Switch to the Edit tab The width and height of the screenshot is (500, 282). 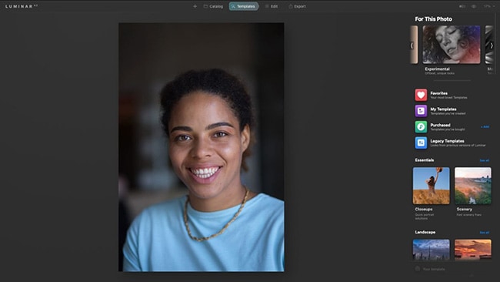(272, 6)
